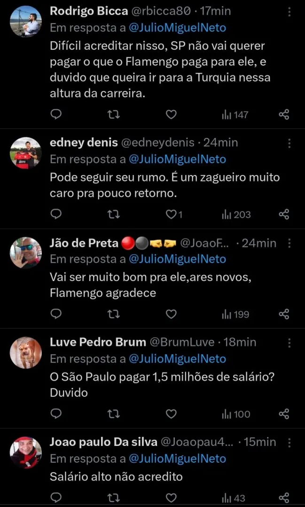The width and height of the screenshot is (305, 507).
Task: Click the share icon under the 43-view tweet
Action: click(285, 498)
